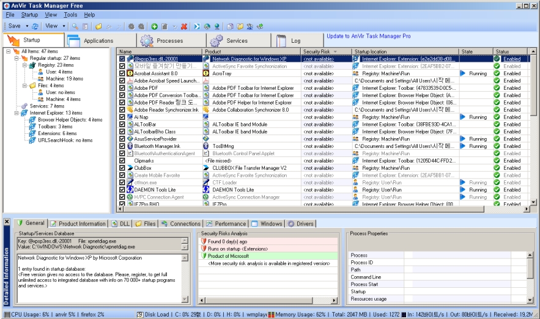The width and height of the screenshot is (540, 319).
Task: Click Update to AnVir Task Manager Pro link
Action: click(369, 36)
